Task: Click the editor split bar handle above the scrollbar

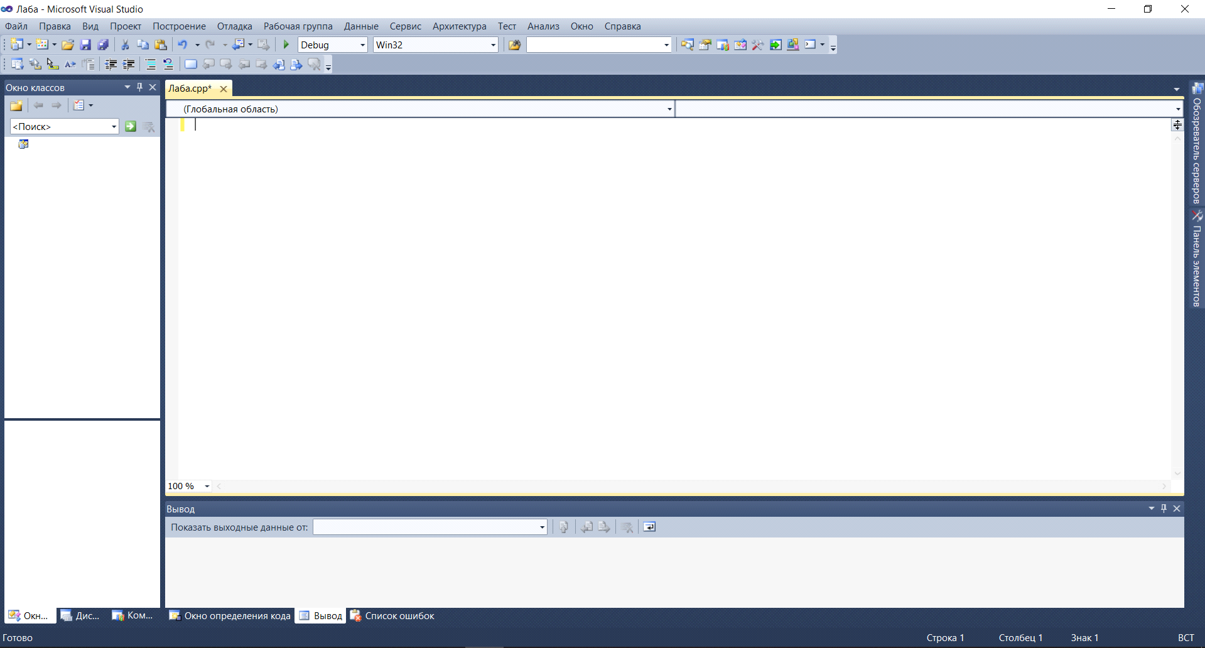Action: click(1177, 125)
